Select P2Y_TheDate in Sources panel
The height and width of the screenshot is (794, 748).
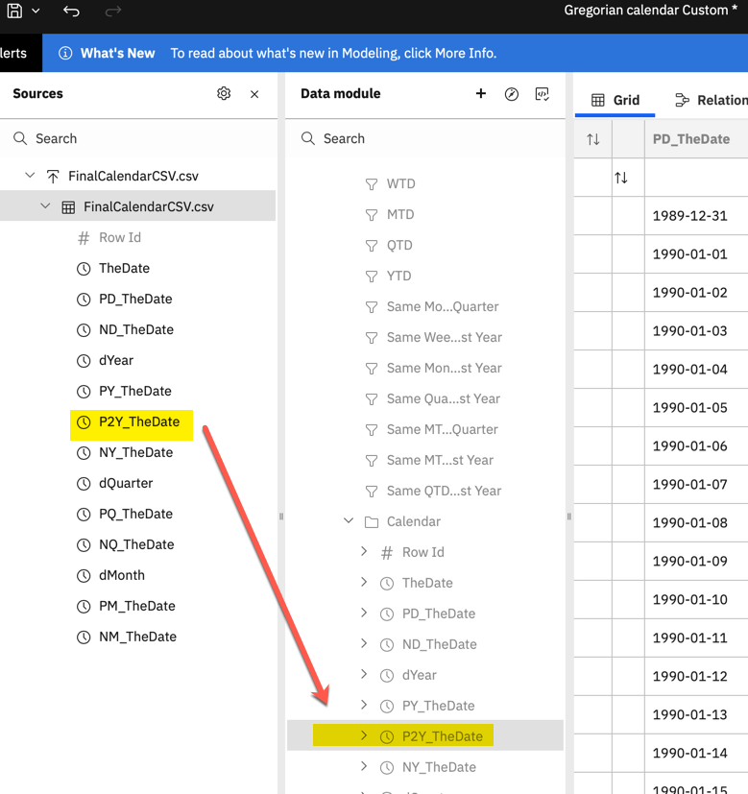139,421
